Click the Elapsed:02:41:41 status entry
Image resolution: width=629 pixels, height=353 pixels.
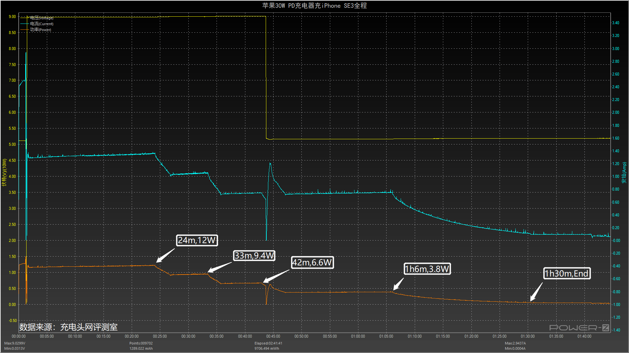tap(268, 343)
